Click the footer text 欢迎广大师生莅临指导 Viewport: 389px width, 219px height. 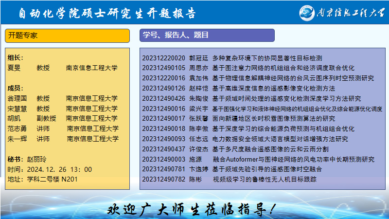point(193,210)
